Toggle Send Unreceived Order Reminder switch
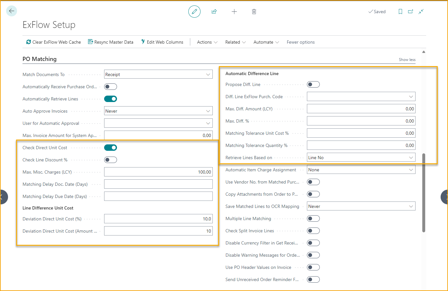Viewport: 448px width, 291px height. coord(313,279)
